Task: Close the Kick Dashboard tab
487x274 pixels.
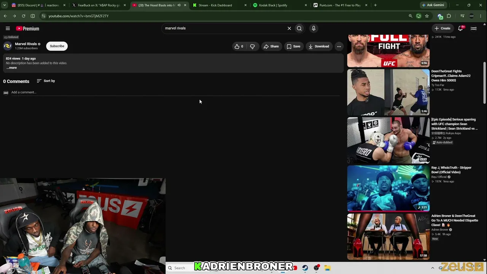Action: coord(245,5)
